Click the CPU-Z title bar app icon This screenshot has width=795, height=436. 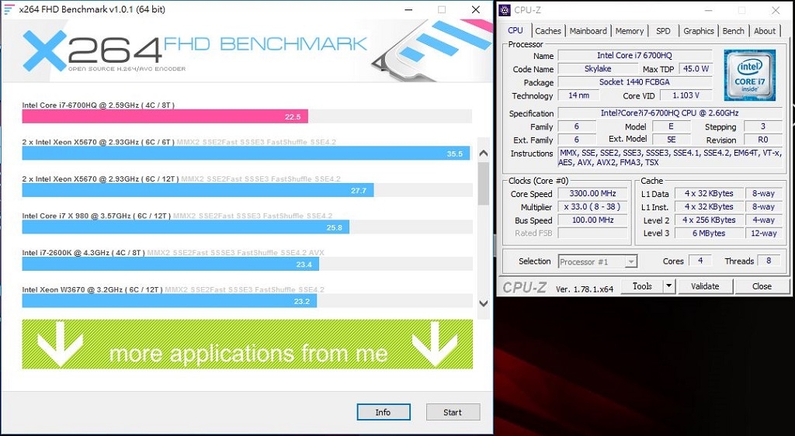(x=505, y=9)
